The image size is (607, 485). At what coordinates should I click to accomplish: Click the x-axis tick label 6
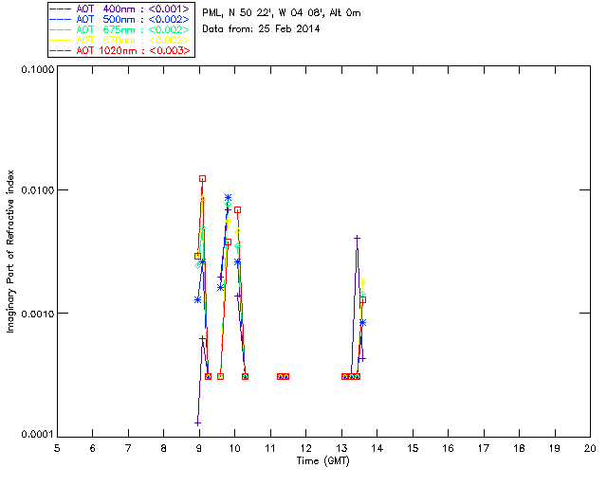click(x=93, y=448)
